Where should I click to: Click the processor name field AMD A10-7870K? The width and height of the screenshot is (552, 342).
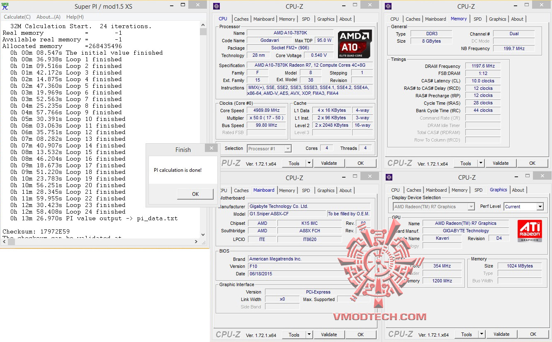290,33
